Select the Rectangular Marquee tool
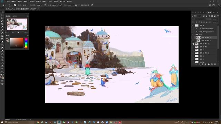The height and width of the screenshot is (124, 221). pos(2,15)
